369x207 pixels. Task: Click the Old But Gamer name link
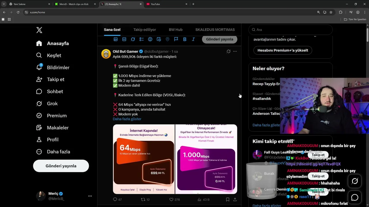point(125,51)
